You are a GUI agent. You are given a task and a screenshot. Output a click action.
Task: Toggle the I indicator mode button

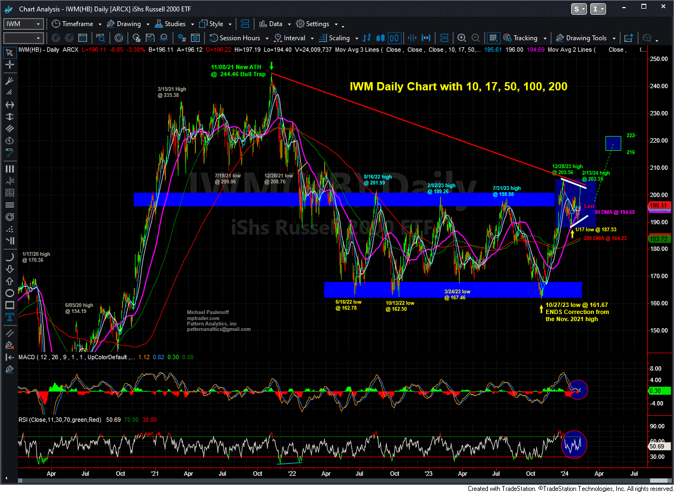click(598, 9)
